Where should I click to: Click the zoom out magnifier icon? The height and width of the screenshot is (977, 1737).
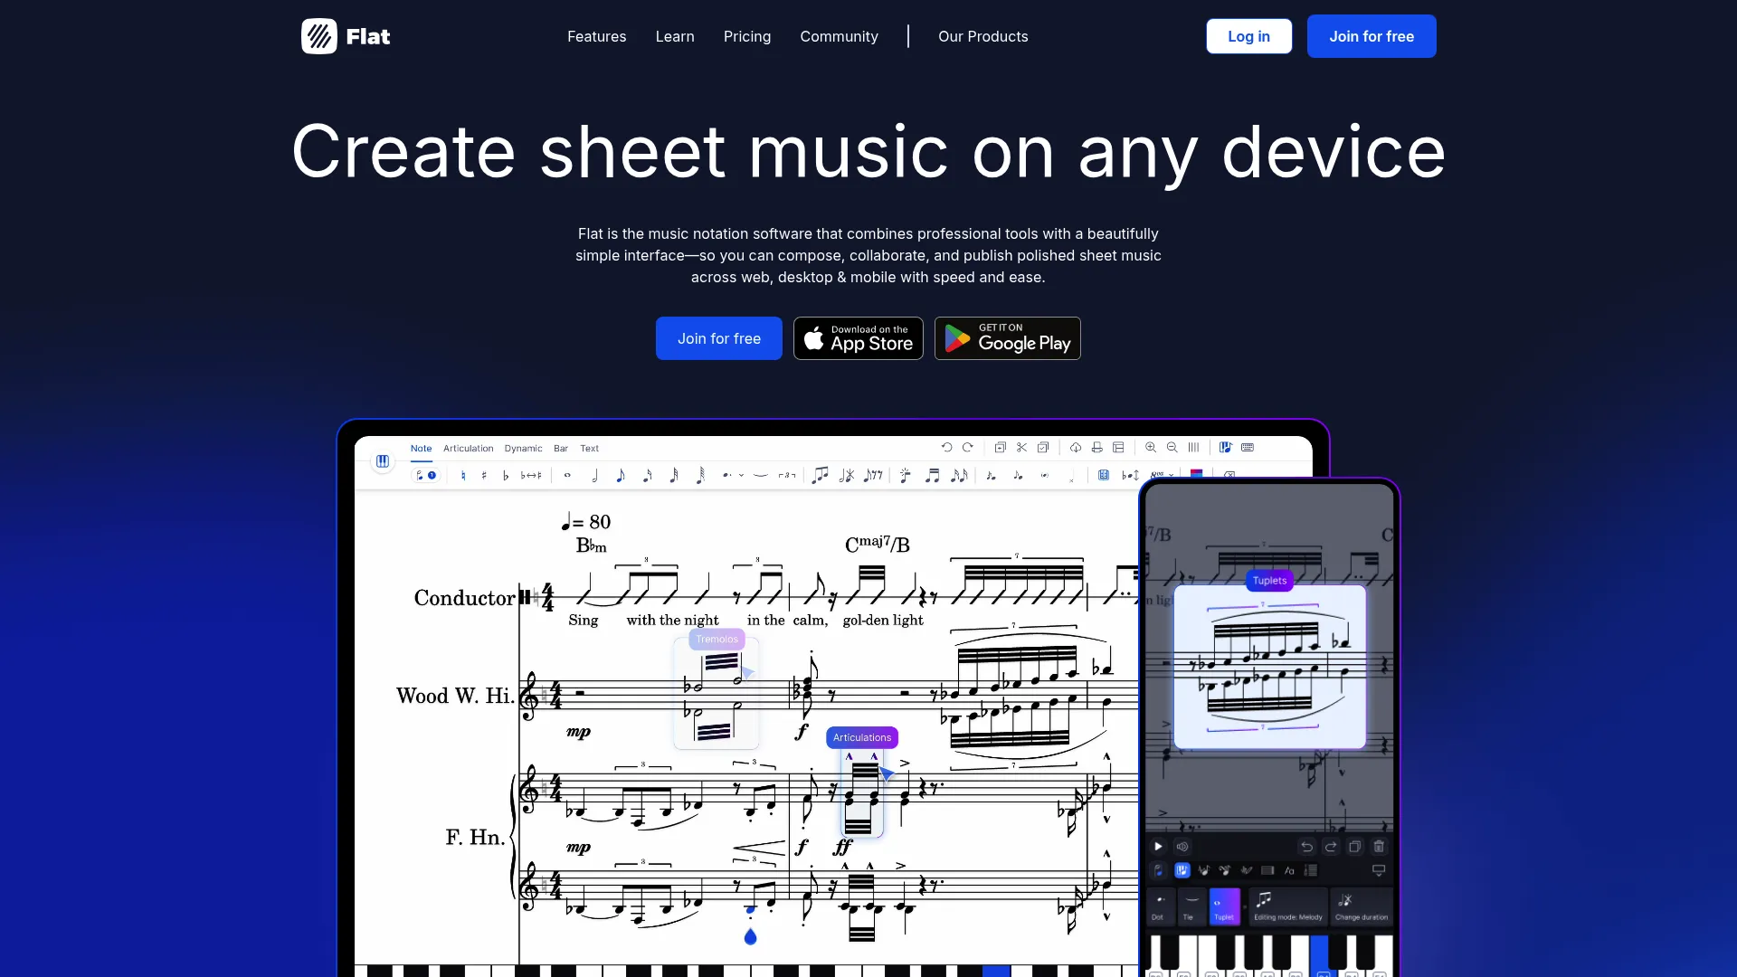pos(1172,448)
